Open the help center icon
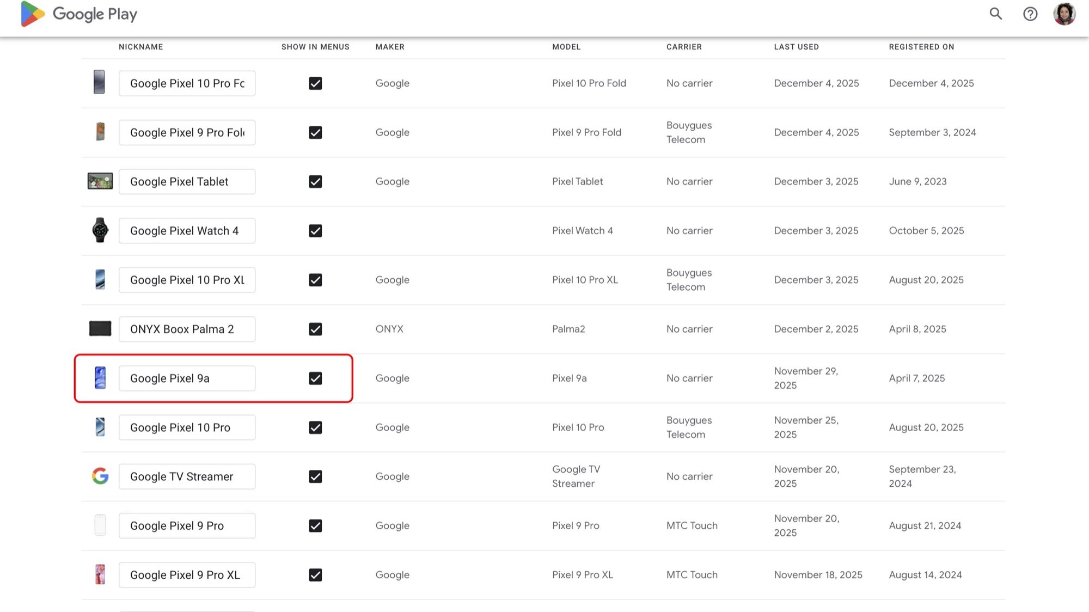The height and width of the screenshot is (612, 1089). click(1030, 14)
